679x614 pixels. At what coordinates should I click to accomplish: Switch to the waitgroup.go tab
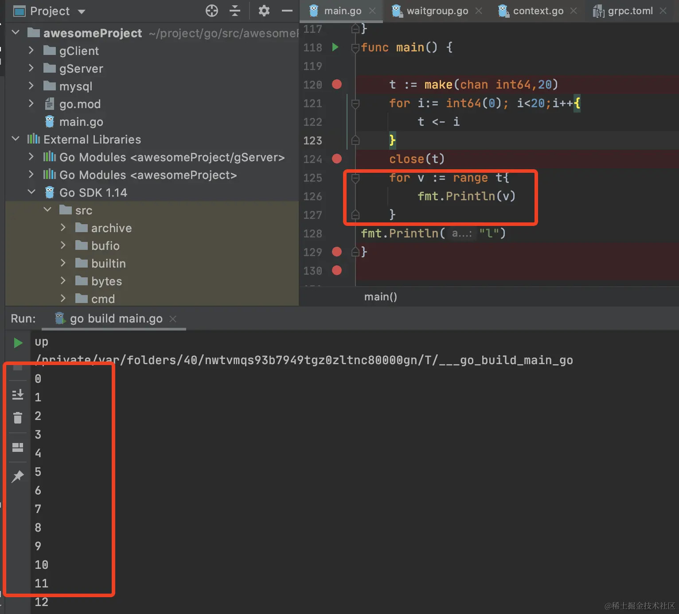point(437,11)
